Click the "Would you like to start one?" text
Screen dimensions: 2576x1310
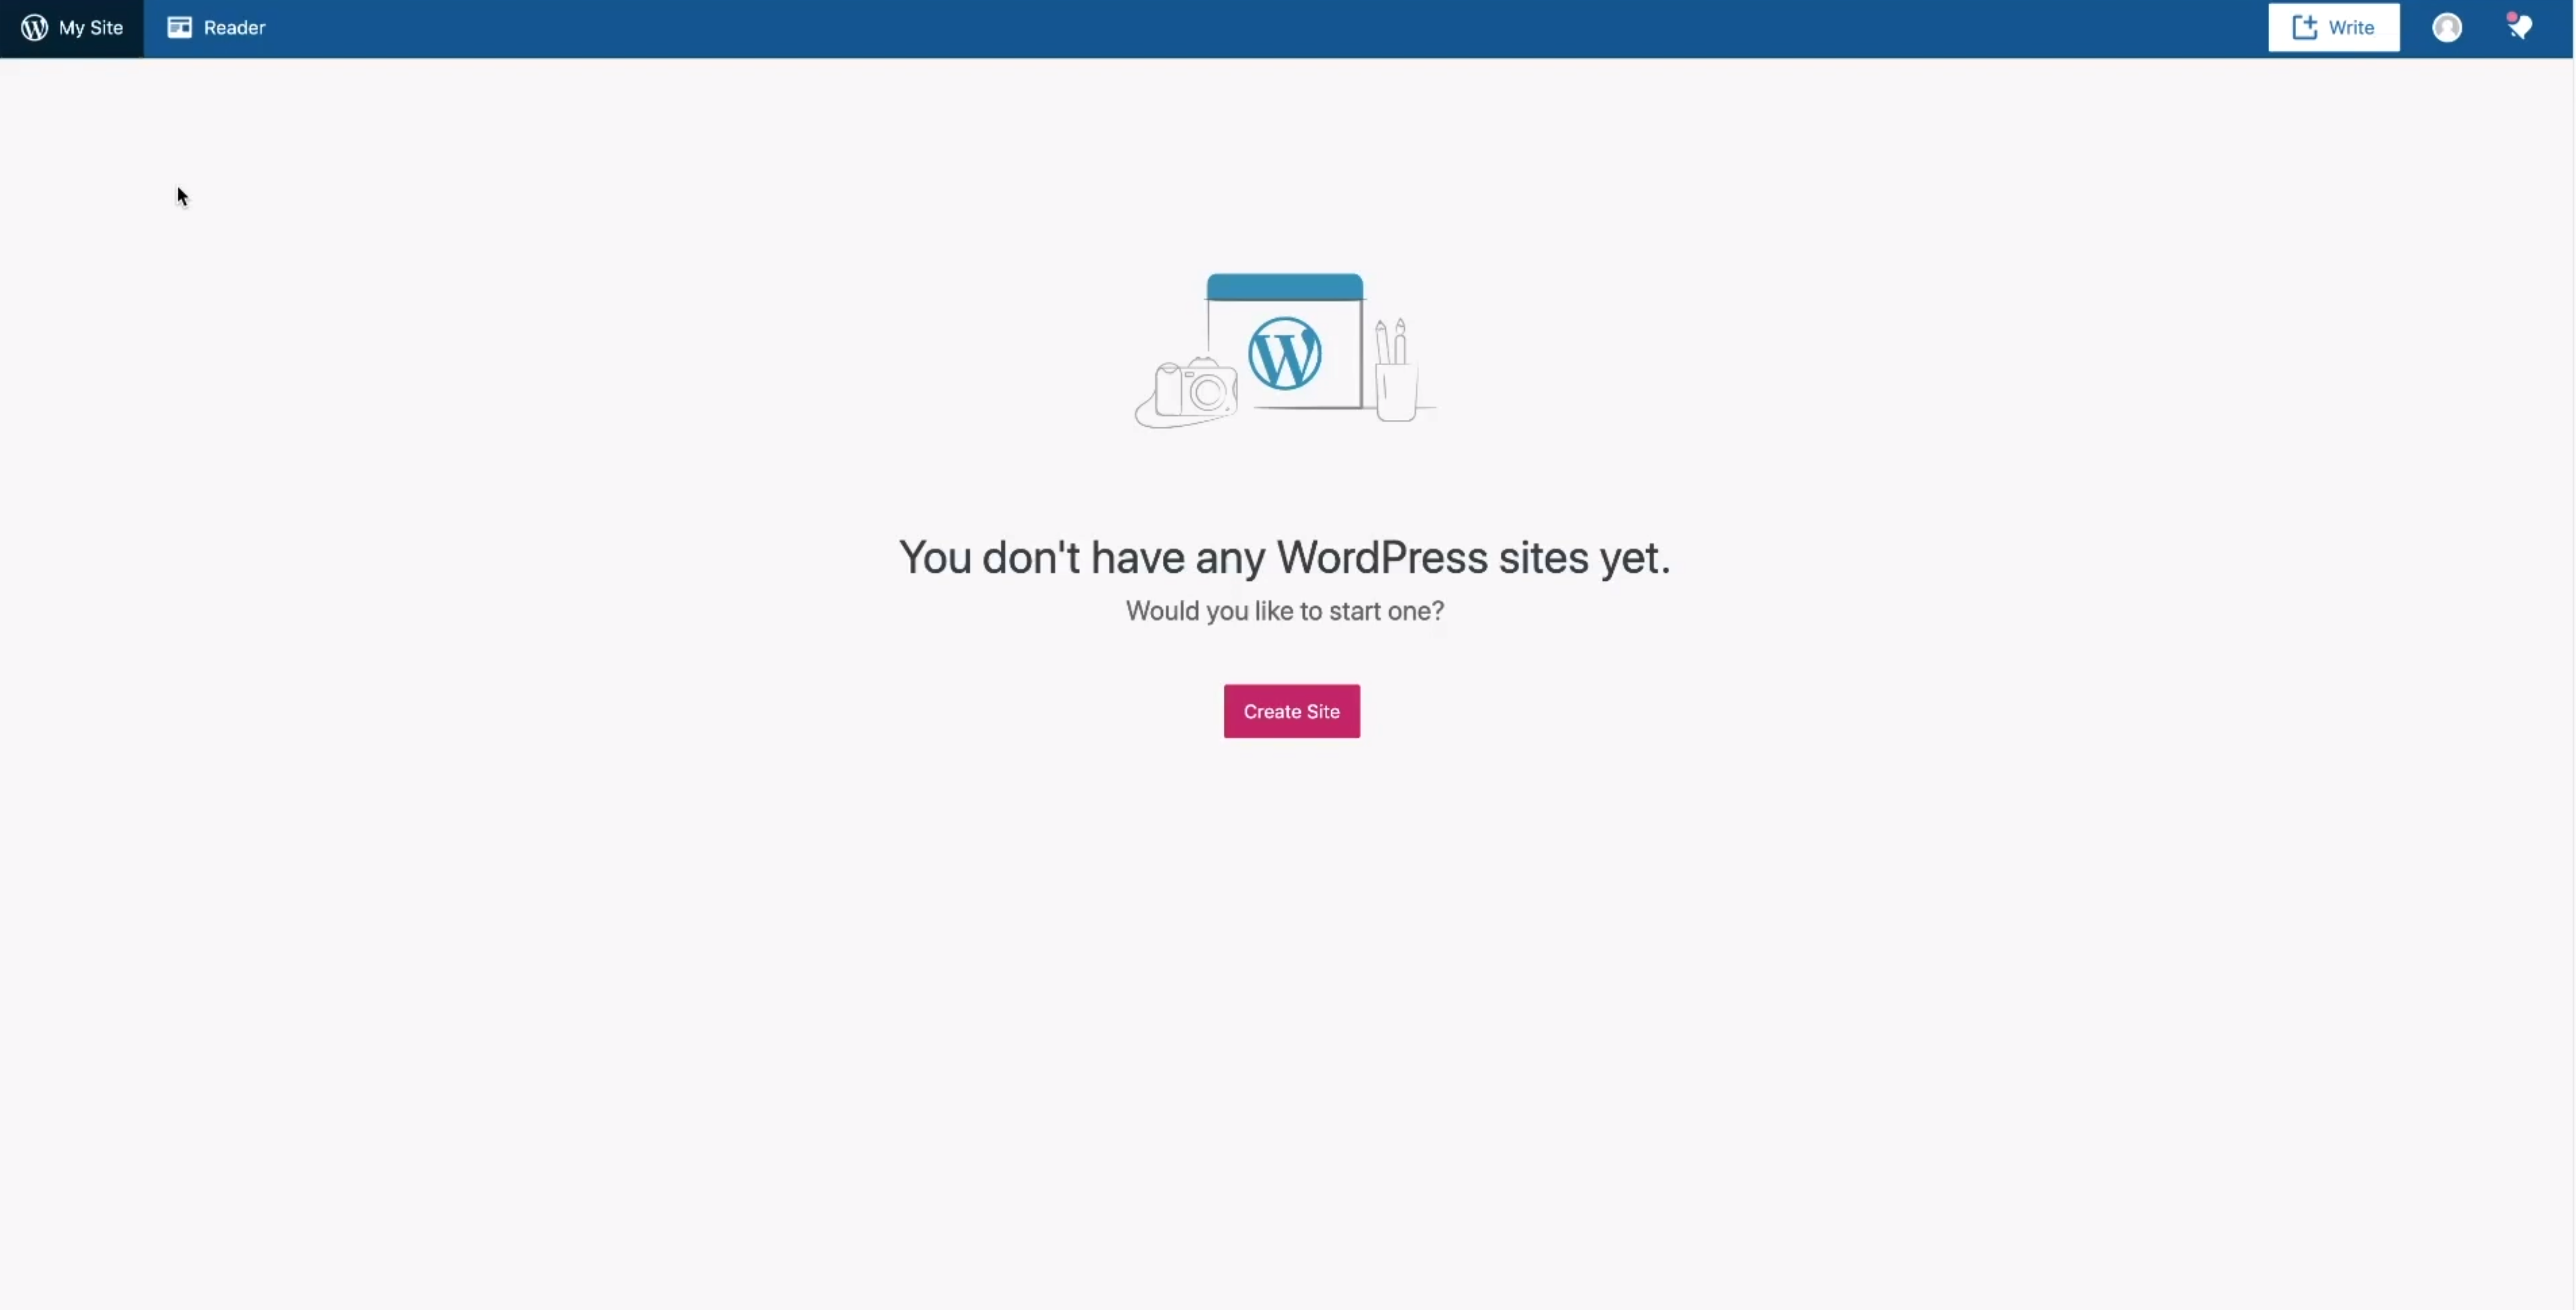(1285, 610)
